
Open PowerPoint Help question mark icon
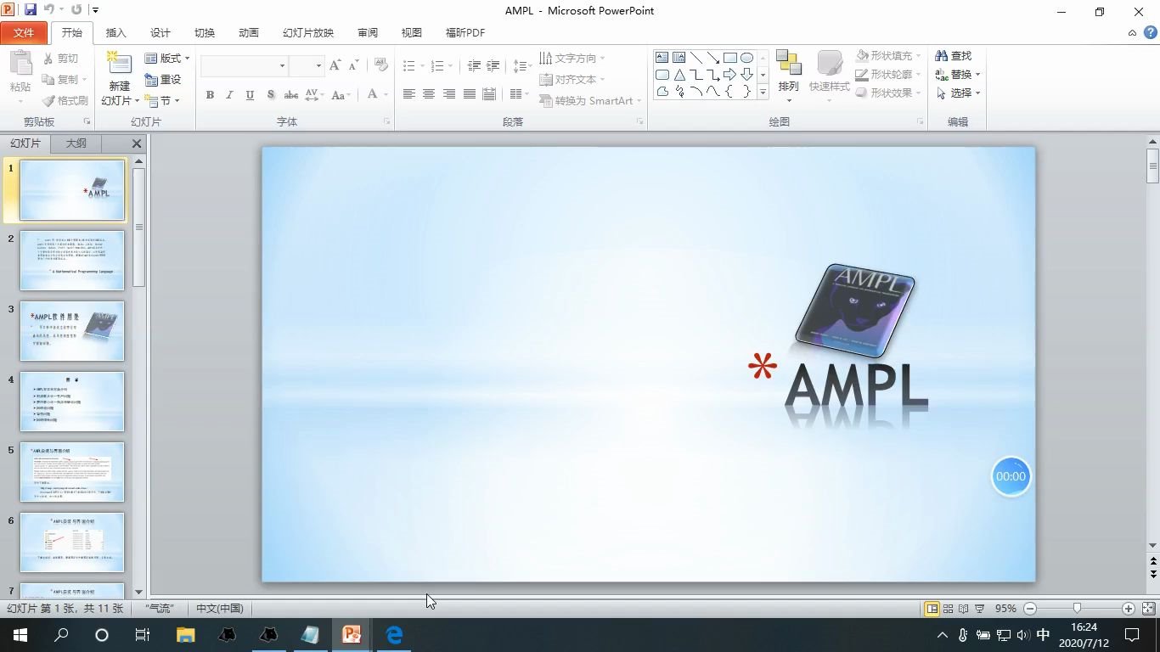(1150, 32)
